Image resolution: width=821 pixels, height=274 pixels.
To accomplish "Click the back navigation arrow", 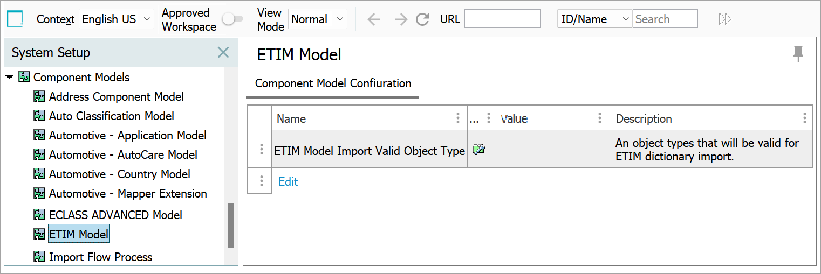I will tap(374, 19).
